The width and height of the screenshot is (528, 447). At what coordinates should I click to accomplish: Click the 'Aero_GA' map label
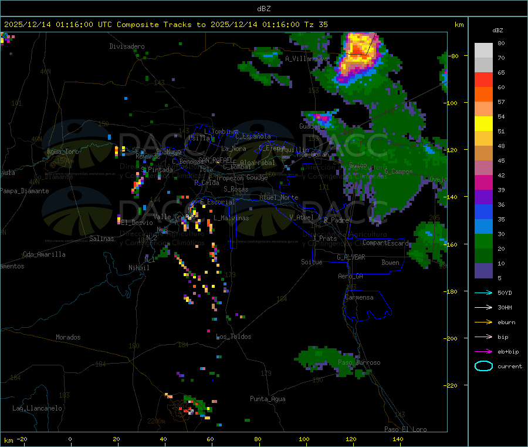[x=350, y=276]
